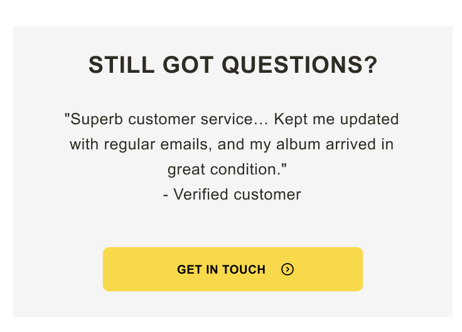462x332 pixels.
Task: Click the word "customer" in the attribution line
Action: tap(267, 195)
